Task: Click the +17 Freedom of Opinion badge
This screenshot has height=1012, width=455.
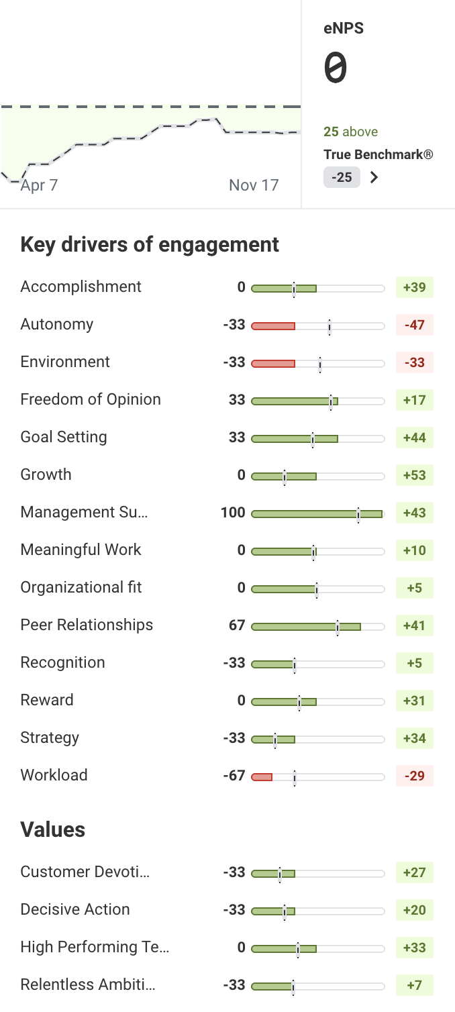Action: [414, 400]
